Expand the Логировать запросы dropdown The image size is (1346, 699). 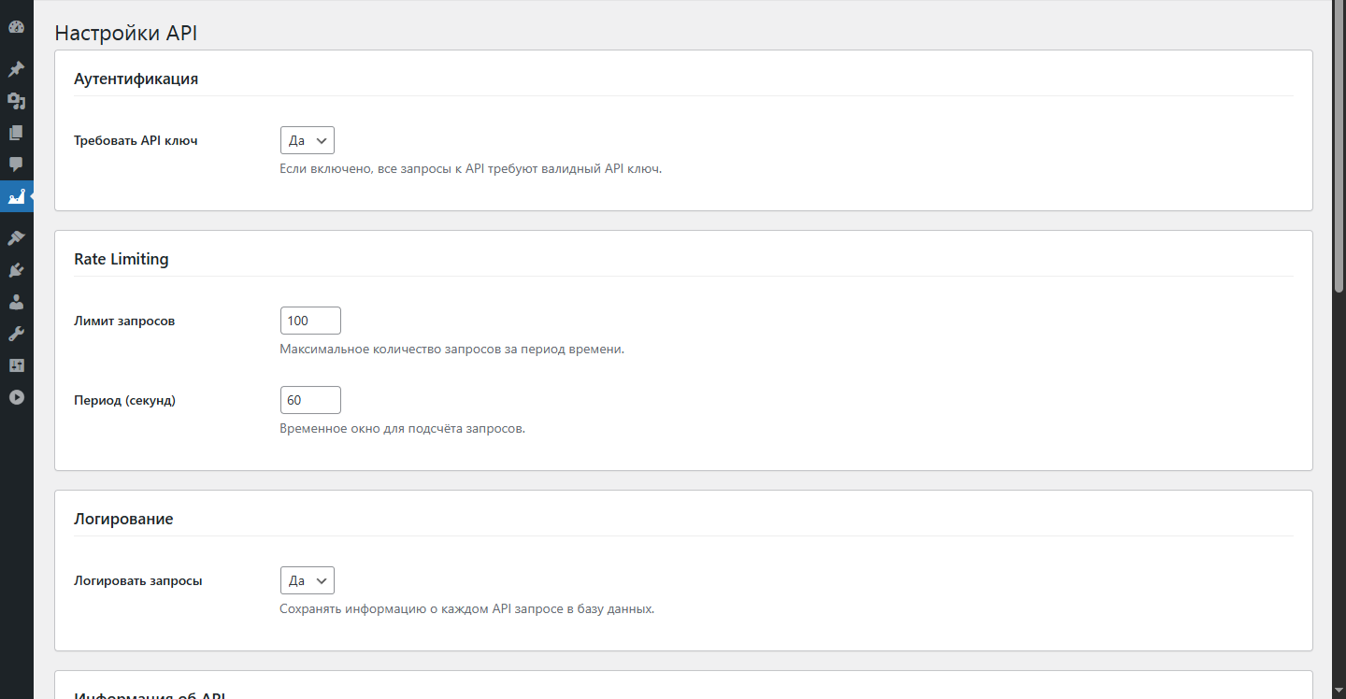pos(308,580)
